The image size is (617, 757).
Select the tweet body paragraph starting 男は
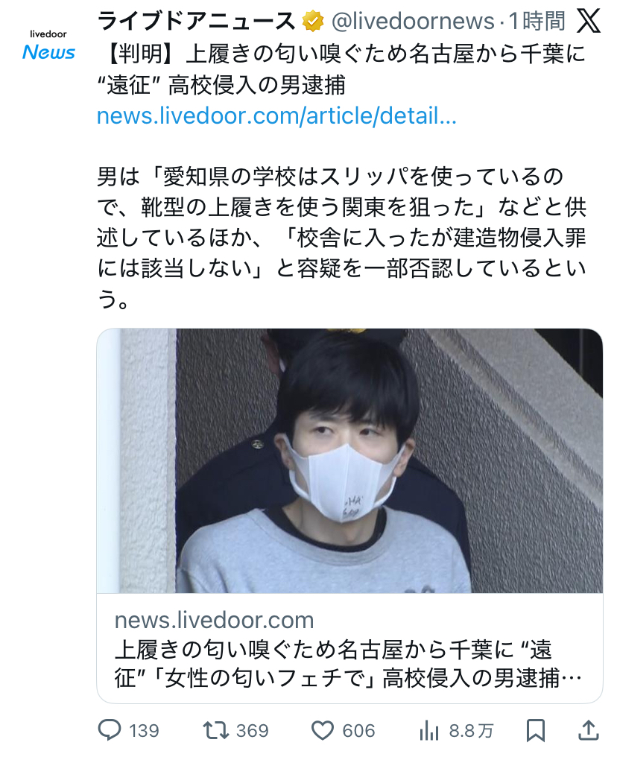click(x=341, y=238)
